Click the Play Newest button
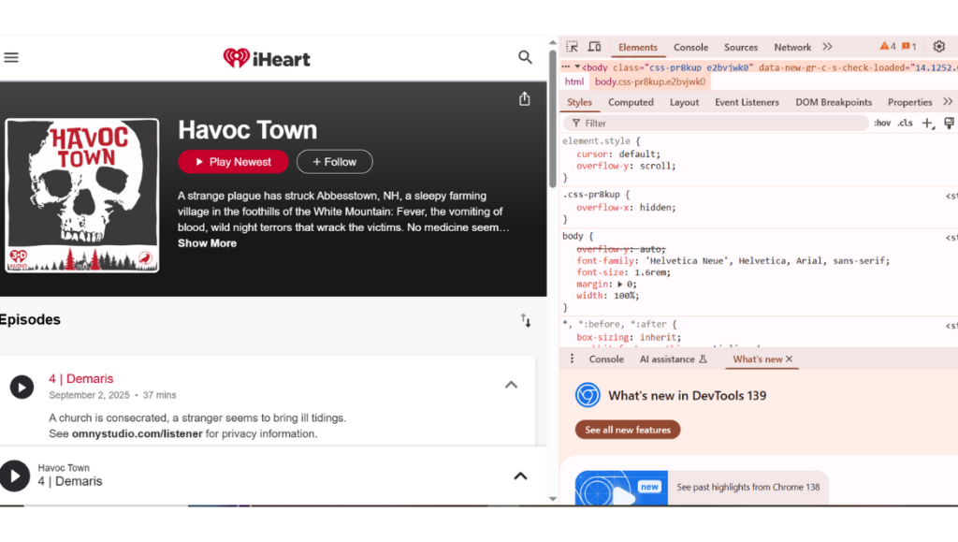958x542 pixels. click(x=233, y=162)
